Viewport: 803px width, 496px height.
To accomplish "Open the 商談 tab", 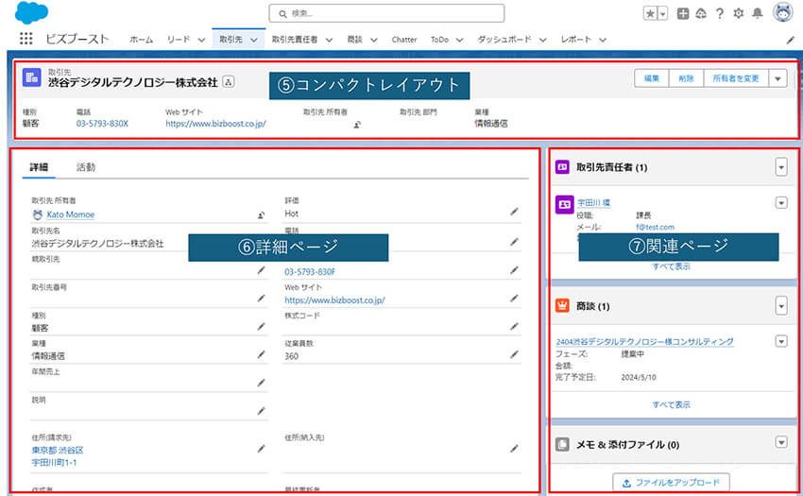I will (354, 40).
